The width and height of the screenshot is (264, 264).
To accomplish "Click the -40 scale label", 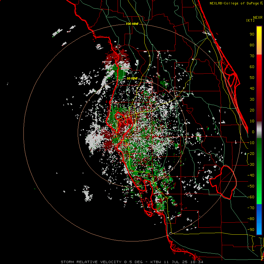I will tap(251, 175).
